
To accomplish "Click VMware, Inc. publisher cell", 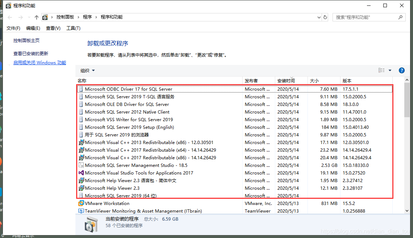I will tap(258, 204).
